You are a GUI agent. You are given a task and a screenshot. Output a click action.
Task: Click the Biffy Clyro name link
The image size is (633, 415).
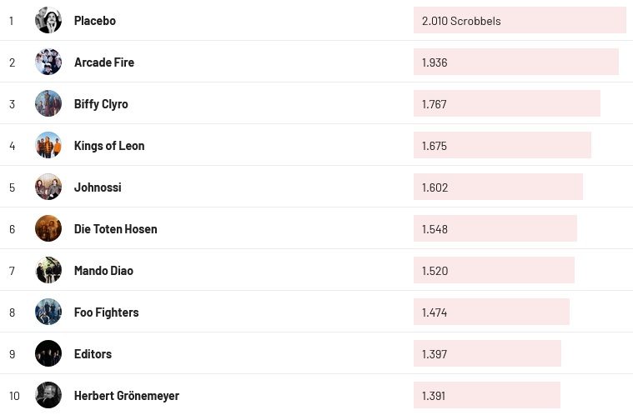[101, 104]
